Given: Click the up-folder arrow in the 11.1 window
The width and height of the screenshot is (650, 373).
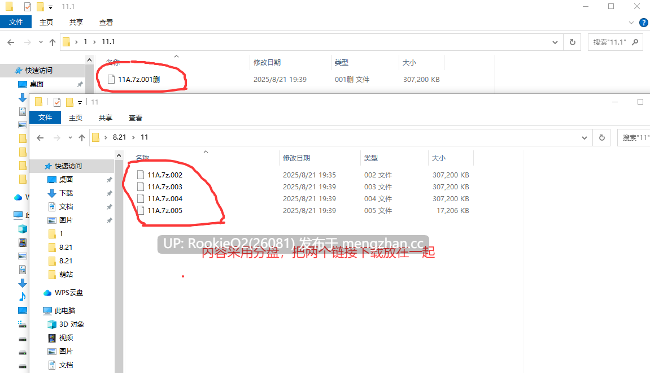Looking at the screenshot, I should (52, 42).
